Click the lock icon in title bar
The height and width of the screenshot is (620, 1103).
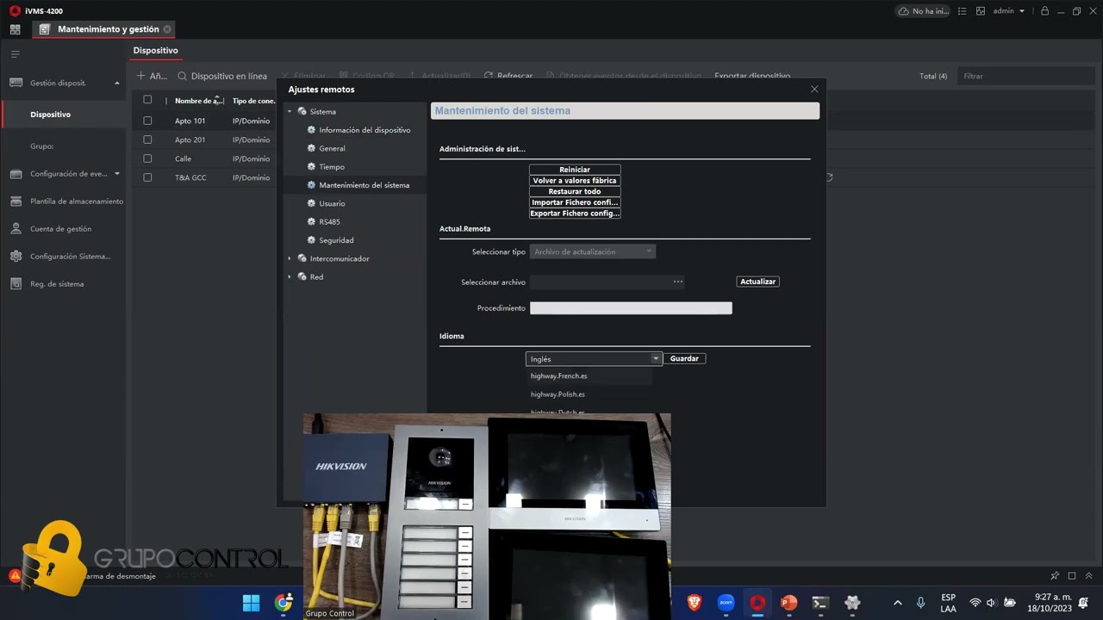point(1044,11)
